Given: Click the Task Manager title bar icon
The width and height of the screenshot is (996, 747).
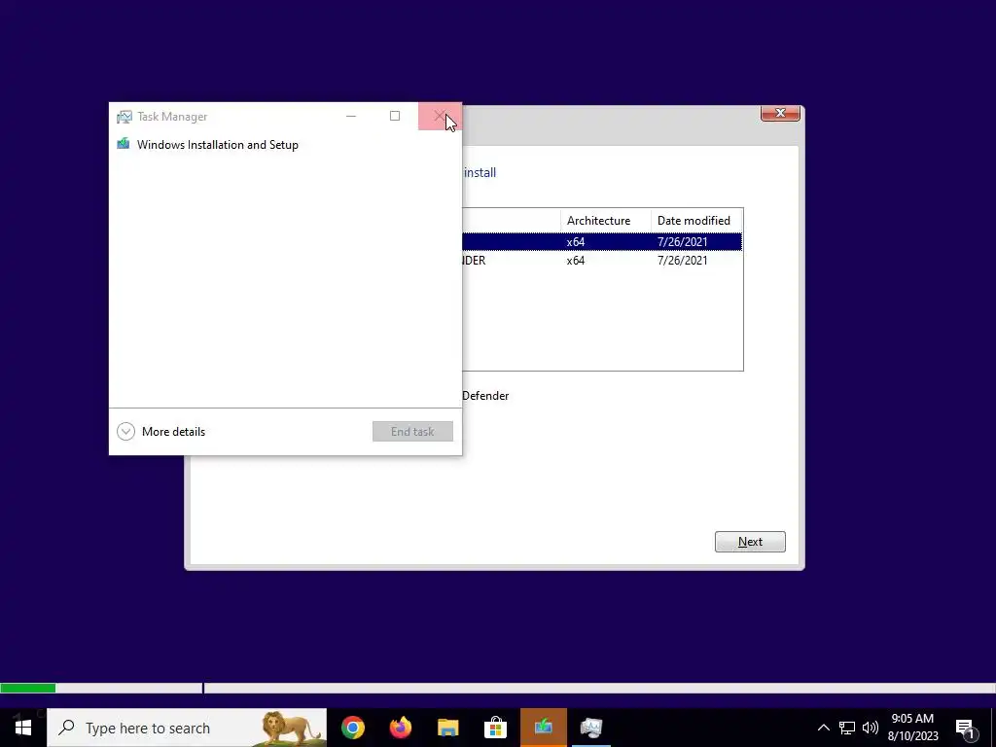Looking at the screenshot, I should (124, 117).
